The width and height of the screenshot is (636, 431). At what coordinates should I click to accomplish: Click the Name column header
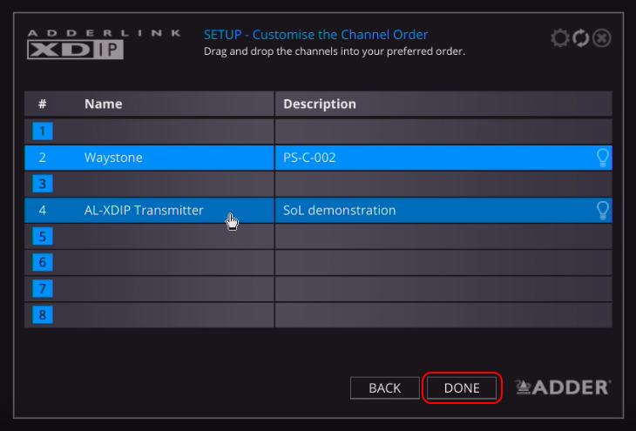[x=103, y=104]
